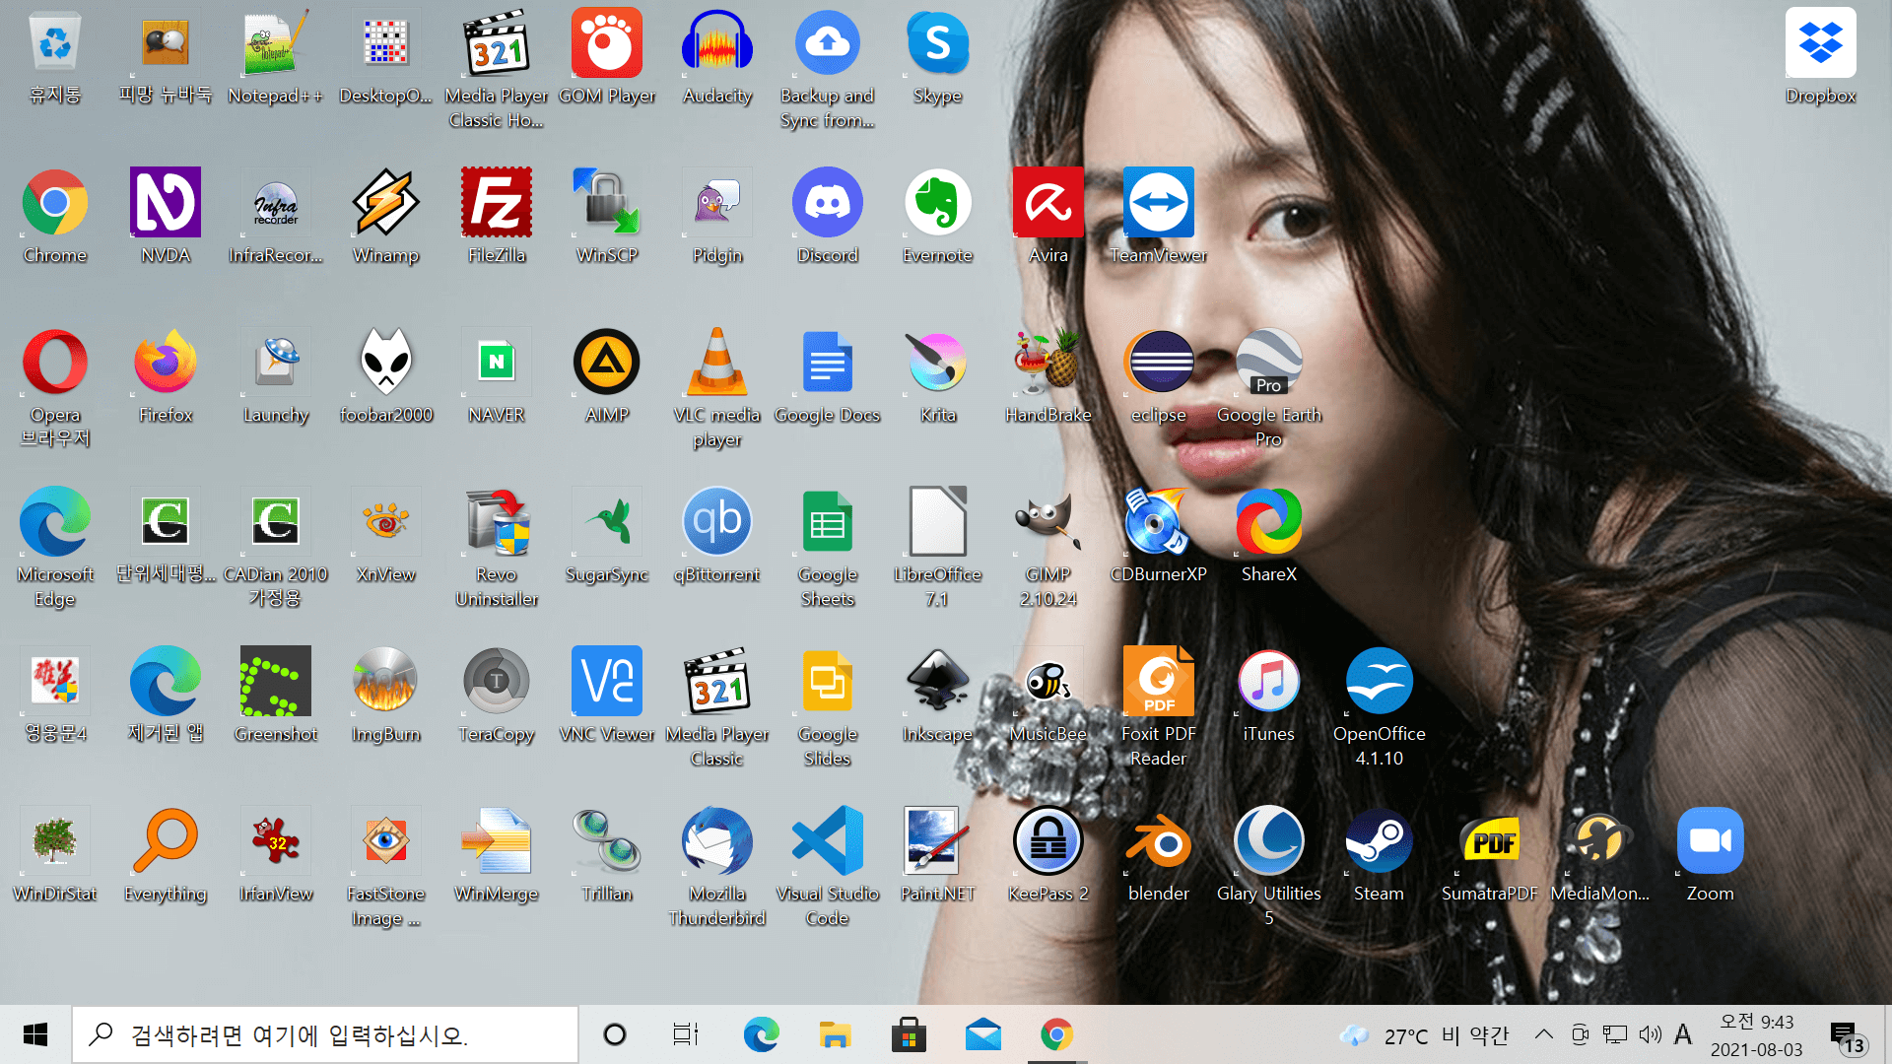The image size is (1892, 1064).
Task: Open File Explorer from taskbar
Action: [x=835, y=1034]
